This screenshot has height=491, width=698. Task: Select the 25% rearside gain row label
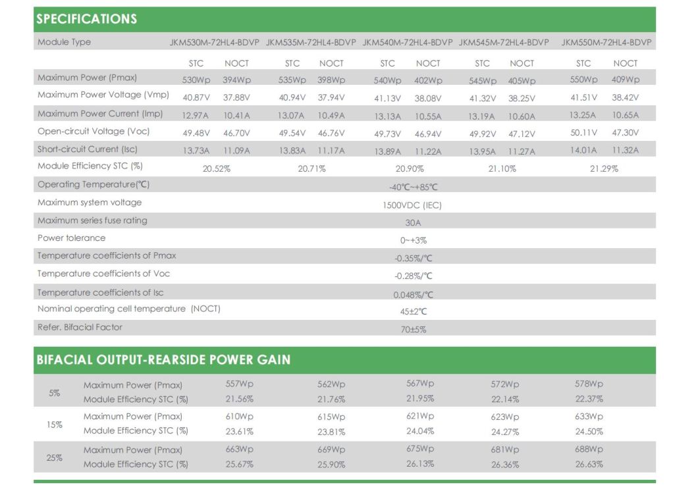55,457
